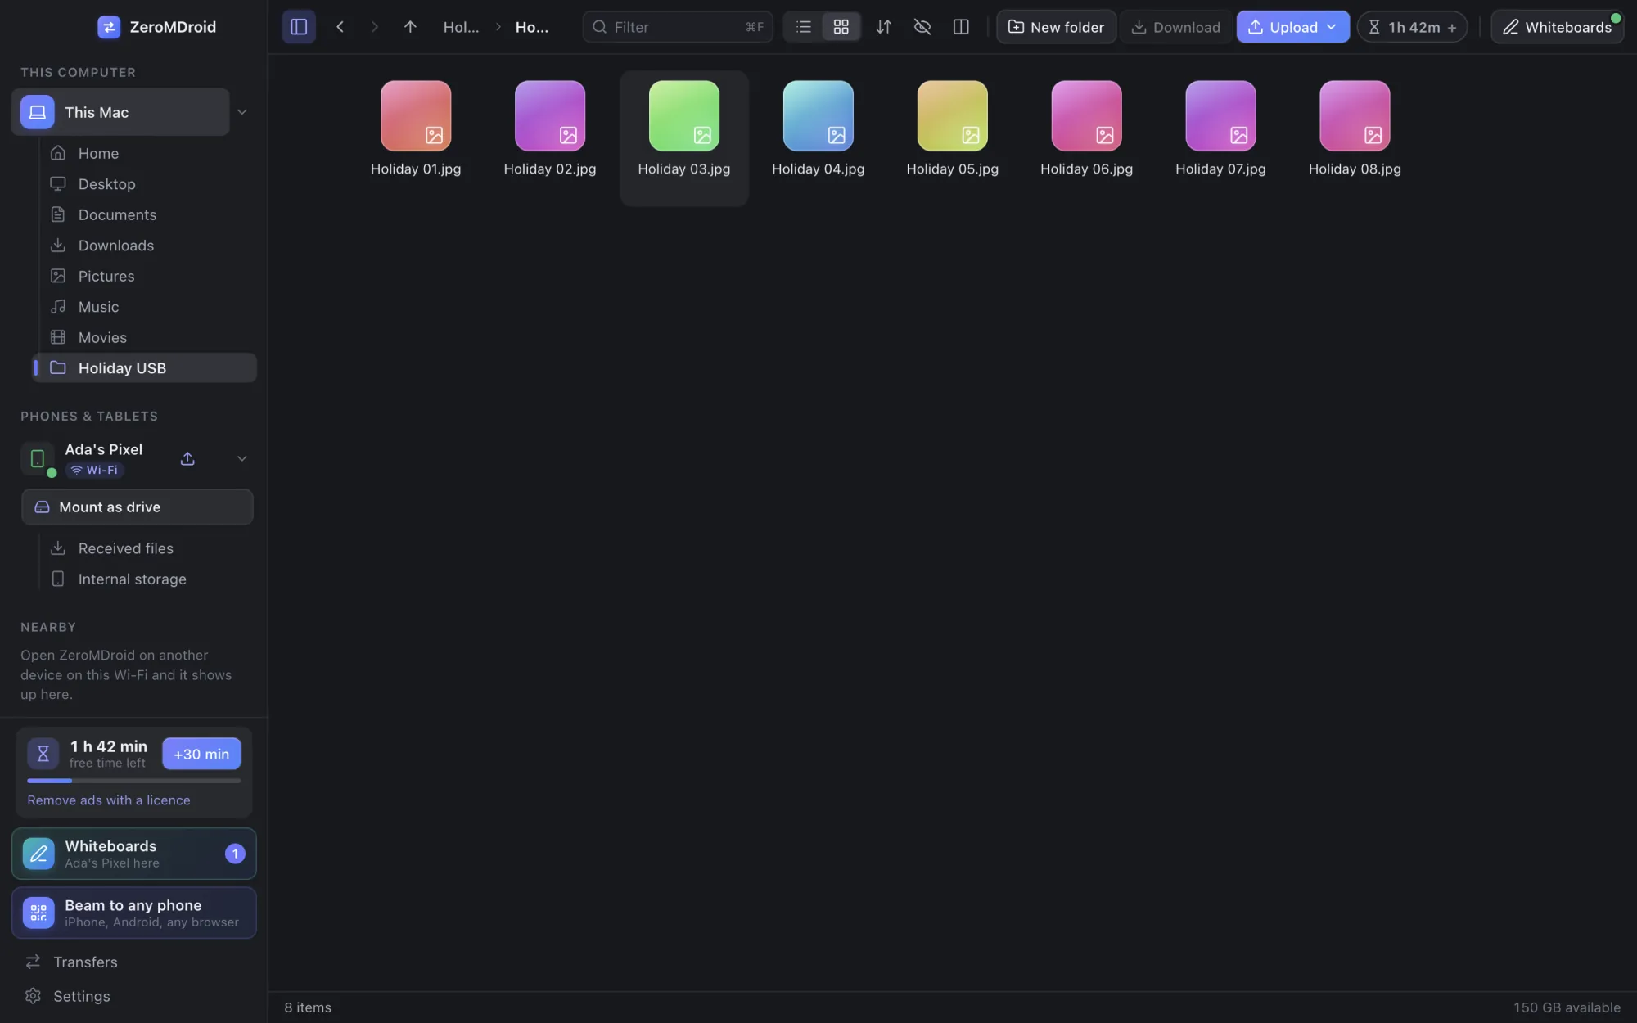Click the Whiteboards notification badge
This screenshot has height=1023, width=1637.
(235, 854)
